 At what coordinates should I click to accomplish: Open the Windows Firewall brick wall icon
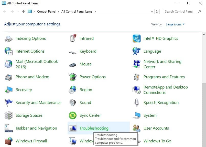click(x=8, y=141)
